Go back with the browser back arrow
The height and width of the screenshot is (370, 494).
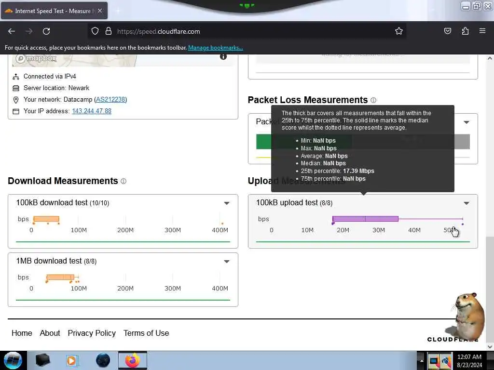pos(12,31)
